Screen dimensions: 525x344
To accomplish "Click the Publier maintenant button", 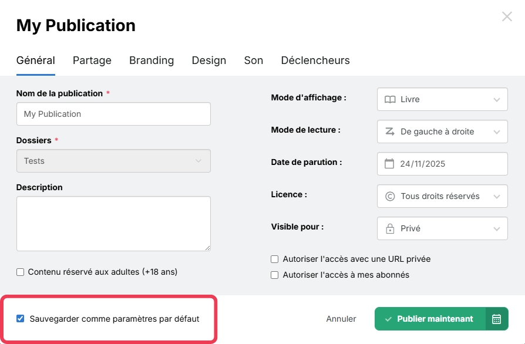I will click(430, 319).
